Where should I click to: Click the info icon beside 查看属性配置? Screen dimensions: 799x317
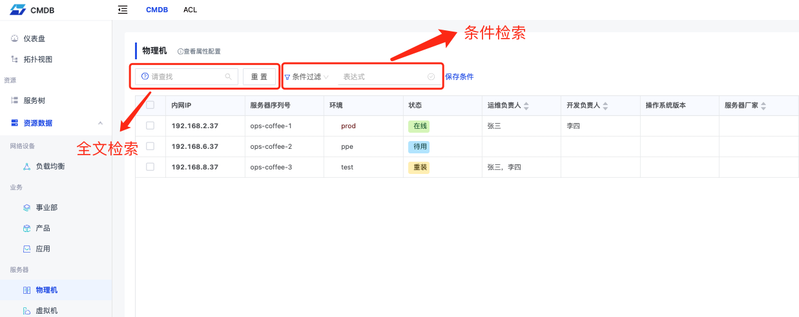coord(180,52)
